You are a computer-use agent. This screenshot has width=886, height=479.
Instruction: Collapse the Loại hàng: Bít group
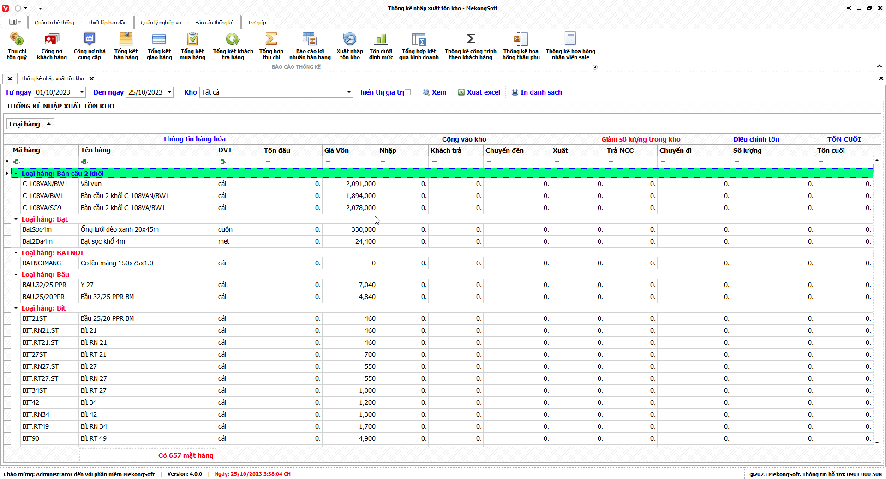click(x=16, y=308)
